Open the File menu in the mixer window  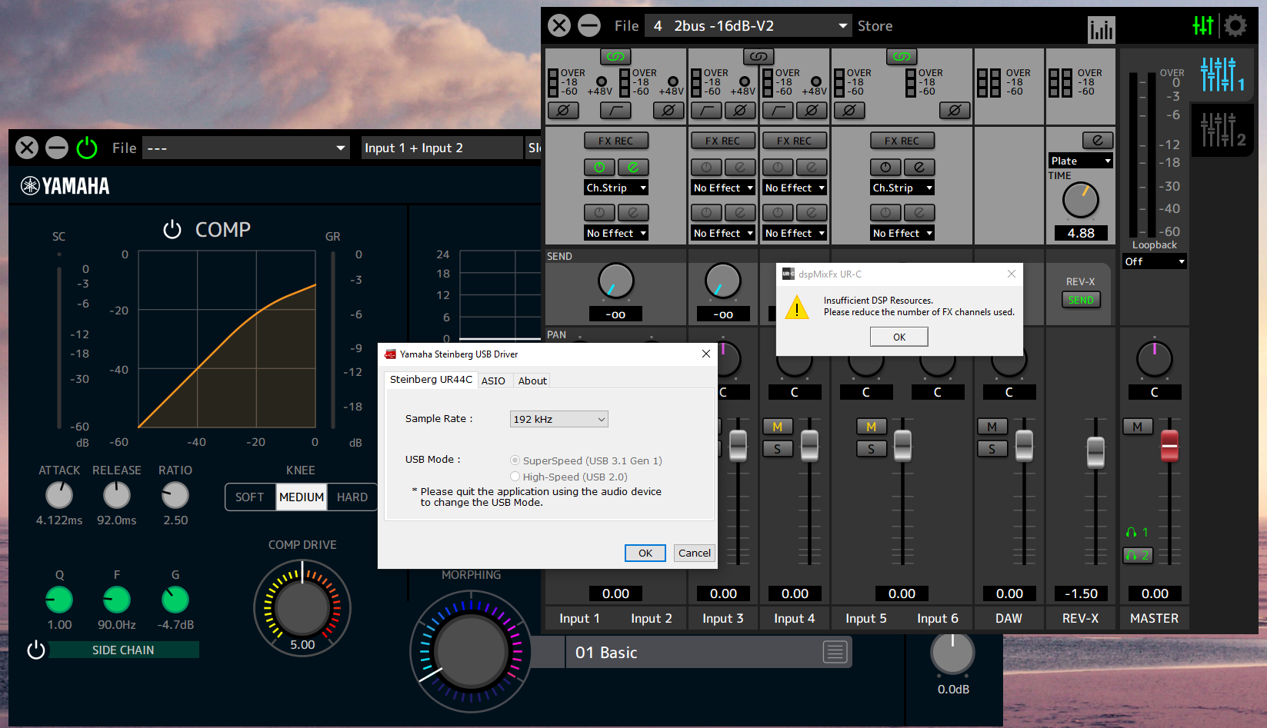click(626, 26)
